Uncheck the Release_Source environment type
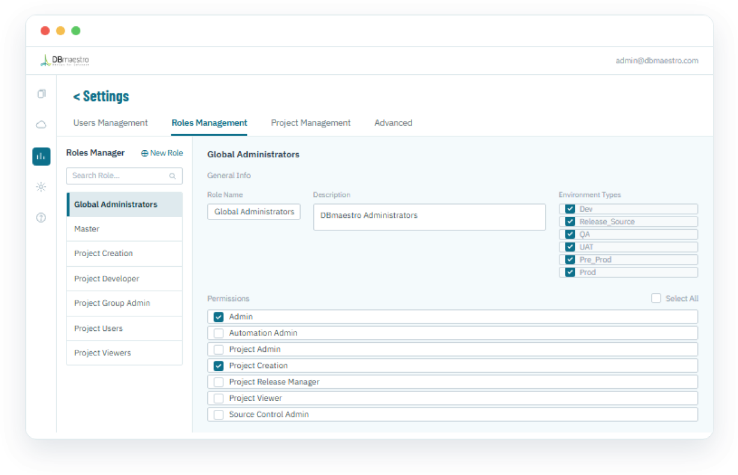The height and width of the screenshot is (475, 738). click(570, 221)
